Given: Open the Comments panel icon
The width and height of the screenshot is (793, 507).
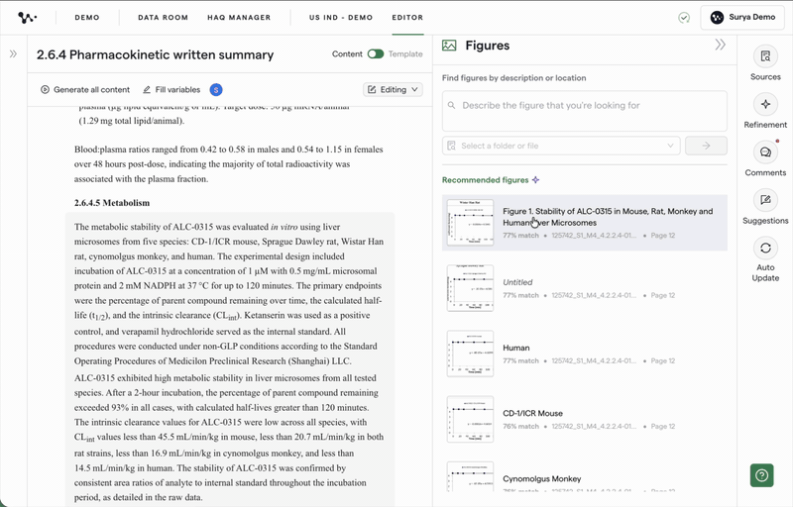Looking at the screenshot, I should click(765, 152).
